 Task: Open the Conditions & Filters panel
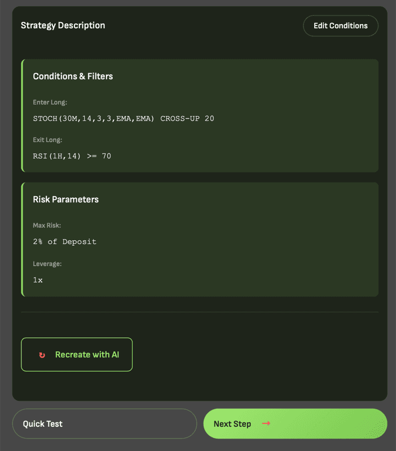click(x=201, y=116)
